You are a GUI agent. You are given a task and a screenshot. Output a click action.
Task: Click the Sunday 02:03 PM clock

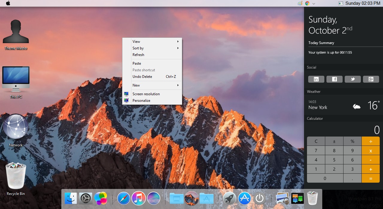point(363,3)
